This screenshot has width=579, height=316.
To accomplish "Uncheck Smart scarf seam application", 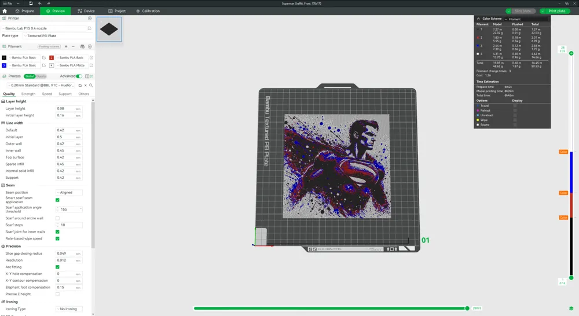I will 57,200.
